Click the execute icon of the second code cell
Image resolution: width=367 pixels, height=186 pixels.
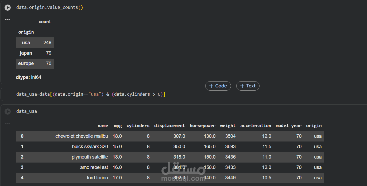[7, 111]
